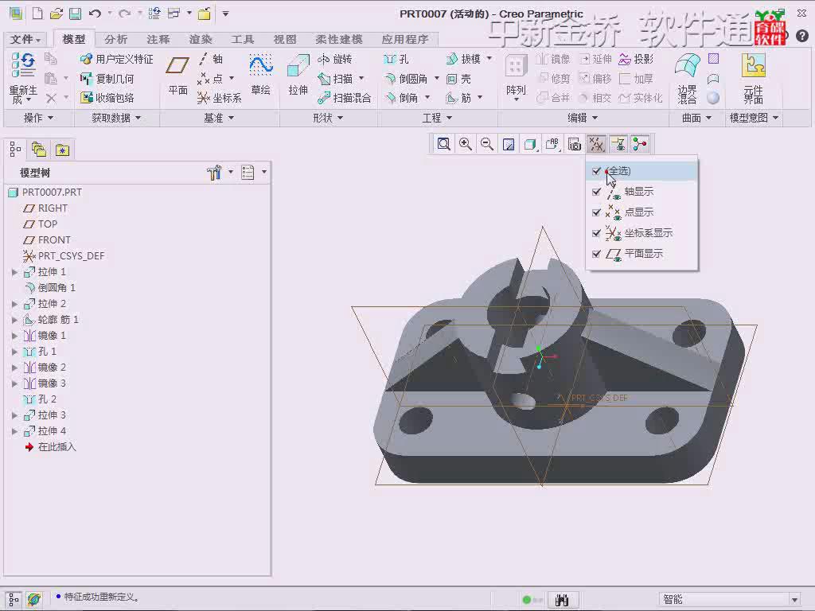Expand the 拉伸 2 tree node
The image size is (815, 611).
pos(14,303)
